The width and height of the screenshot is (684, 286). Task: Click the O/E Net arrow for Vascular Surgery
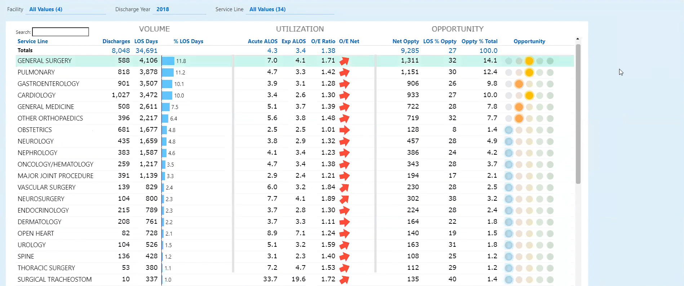[x=344, y=187]
